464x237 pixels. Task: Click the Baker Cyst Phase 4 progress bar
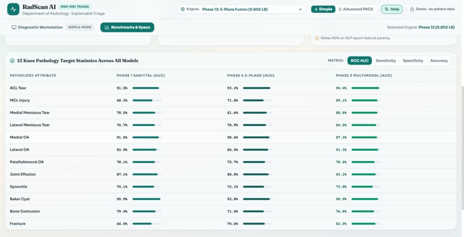point(257,199)
